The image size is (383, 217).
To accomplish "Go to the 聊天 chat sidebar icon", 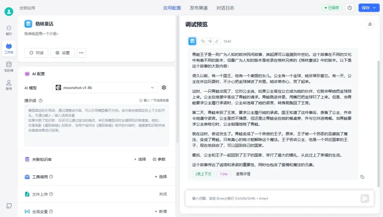I will [x=9, y=30].
